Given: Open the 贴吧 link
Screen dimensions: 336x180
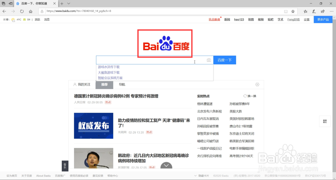Looking at the screenshot, I should coord(270,19).
